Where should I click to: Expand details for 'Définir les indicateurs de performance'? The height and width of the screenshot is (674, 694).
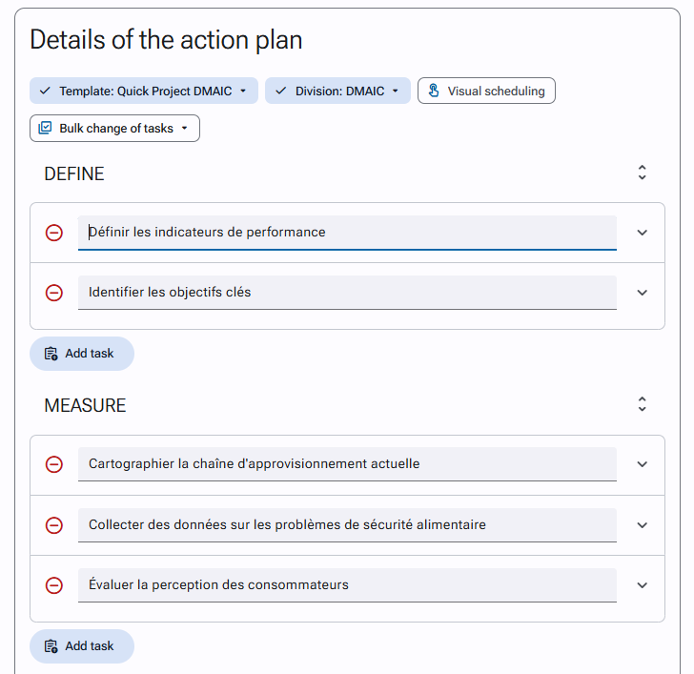(x=642, y=233)
